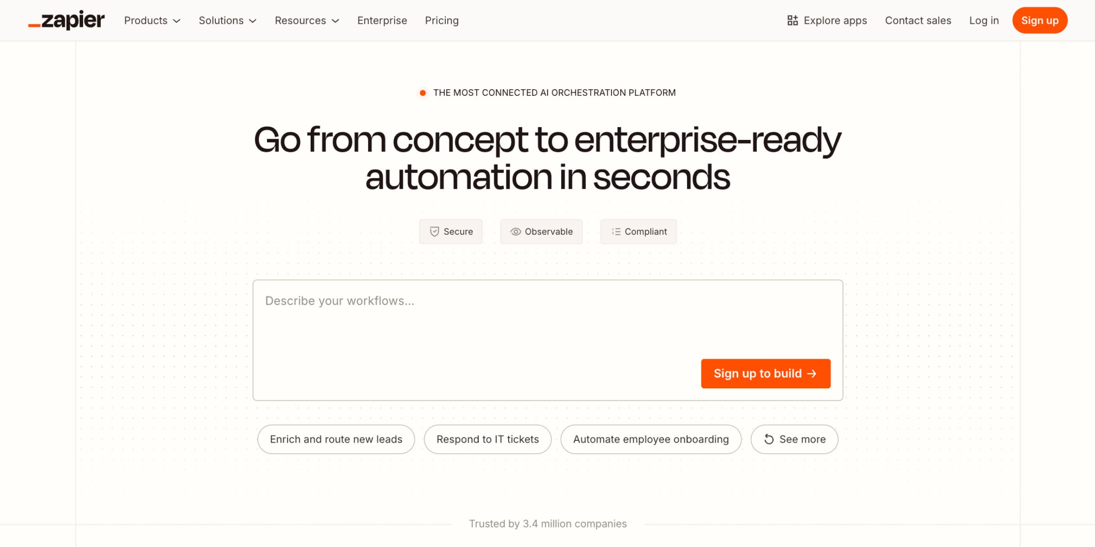Toggle the Secure badge
Screen dimensions: 1095x547
click(x=451, y=232)
